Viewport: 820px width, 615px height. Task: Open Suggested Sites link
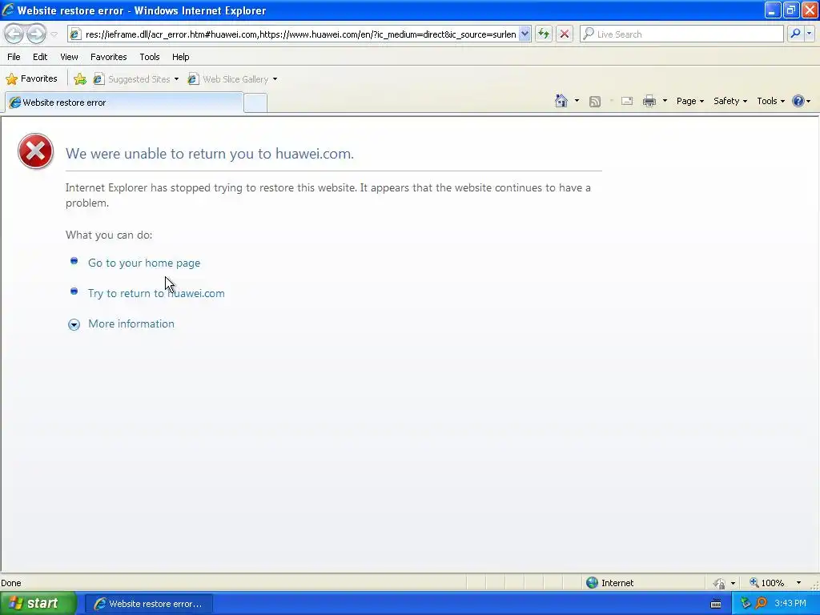[x=133, y=79]
